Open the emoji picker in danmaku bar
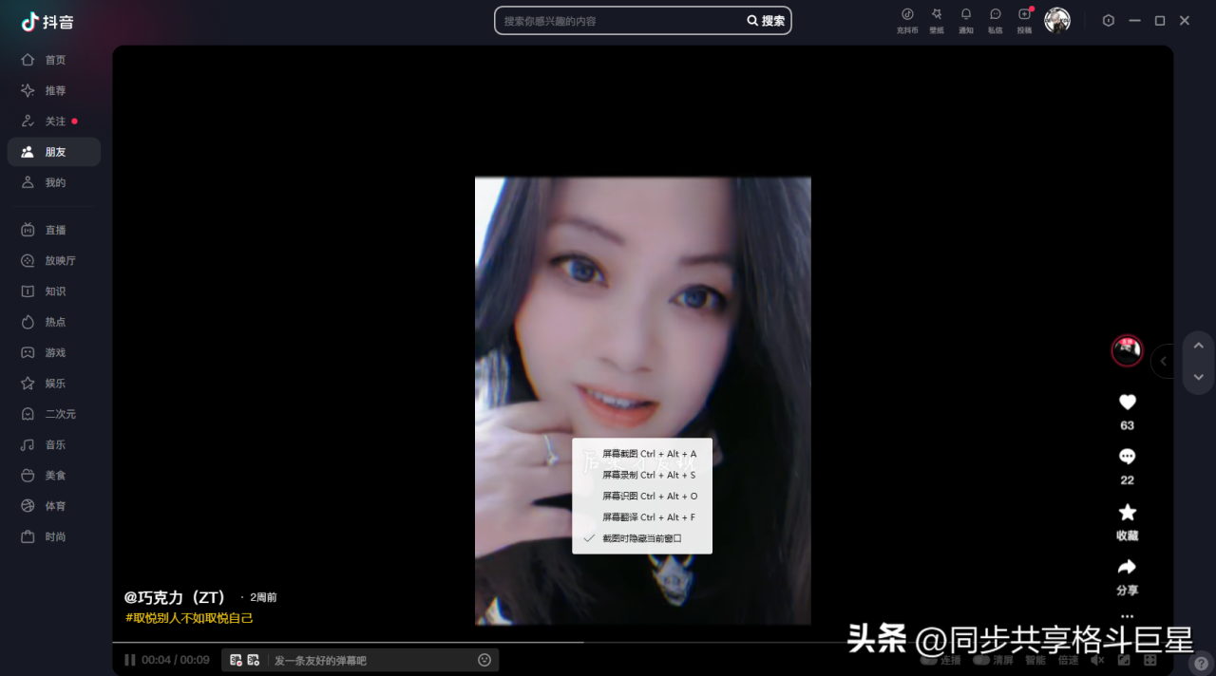Viewport: 1216px width, 676px height. 484,659
